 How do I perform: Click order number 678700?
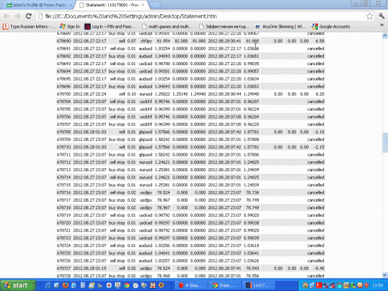point(64,94)
